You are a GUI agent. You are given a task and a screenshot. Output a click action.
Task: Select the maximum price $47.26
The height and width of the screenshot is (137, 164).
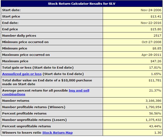coord(156,61)
